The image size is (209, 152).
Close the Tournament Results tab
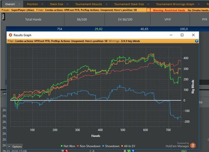tap(106, 4)
